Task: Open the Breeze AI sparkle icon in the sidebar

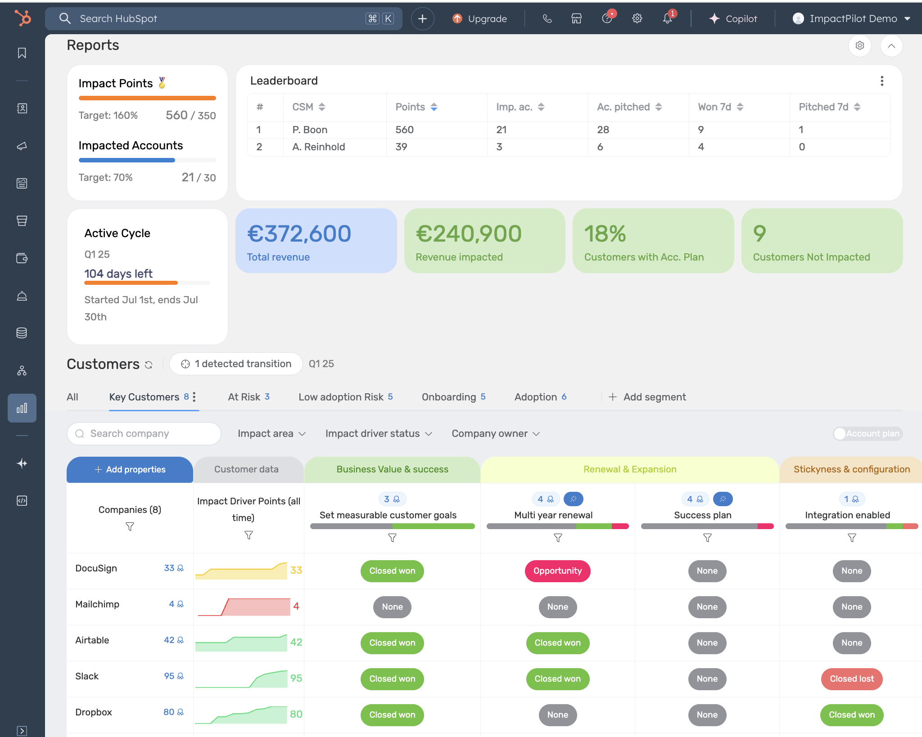Action: [22, 463]
